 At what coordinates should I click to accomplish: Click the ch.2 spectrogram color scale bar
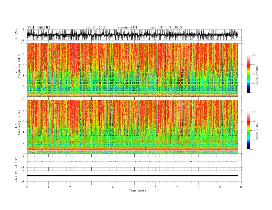[249, 130]
